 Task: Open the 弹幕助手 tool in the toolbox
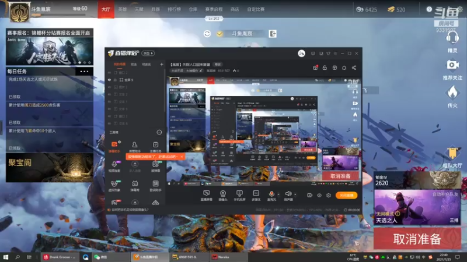coord(114,147)
